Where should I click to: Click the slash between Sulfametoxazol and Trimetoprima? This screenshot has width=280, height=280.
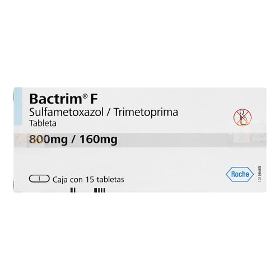(109, 113)
